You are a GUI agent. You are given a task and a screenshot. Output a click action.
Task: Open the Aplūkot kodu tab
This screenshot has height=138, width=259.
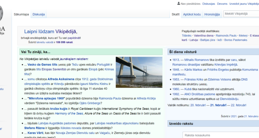(x=192, y=14)
